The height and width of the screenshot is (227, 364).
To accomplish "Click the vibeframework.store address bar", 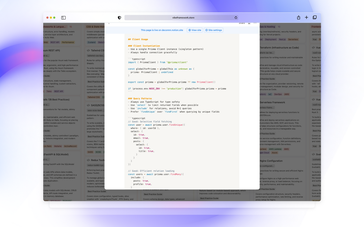I will point(181,18).
